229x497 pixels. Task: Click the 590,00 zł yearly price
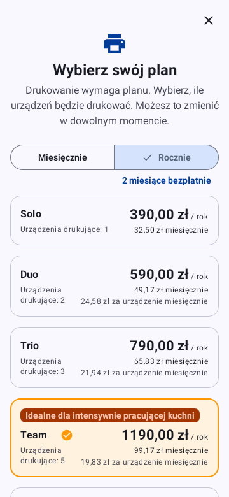(159, 275)
